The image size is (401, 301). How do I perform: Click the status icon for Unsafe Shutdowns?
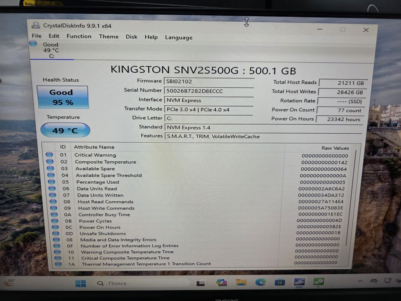(x=55, y=233)
